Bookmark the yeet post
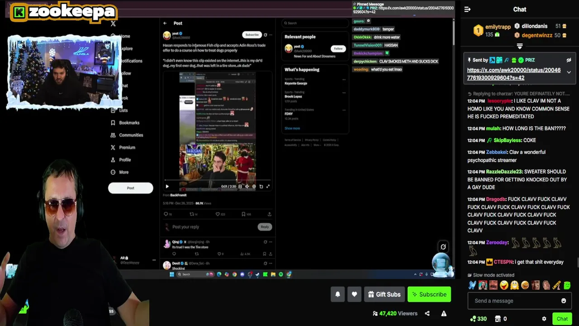The image size is (579, 326). point(243,214)
